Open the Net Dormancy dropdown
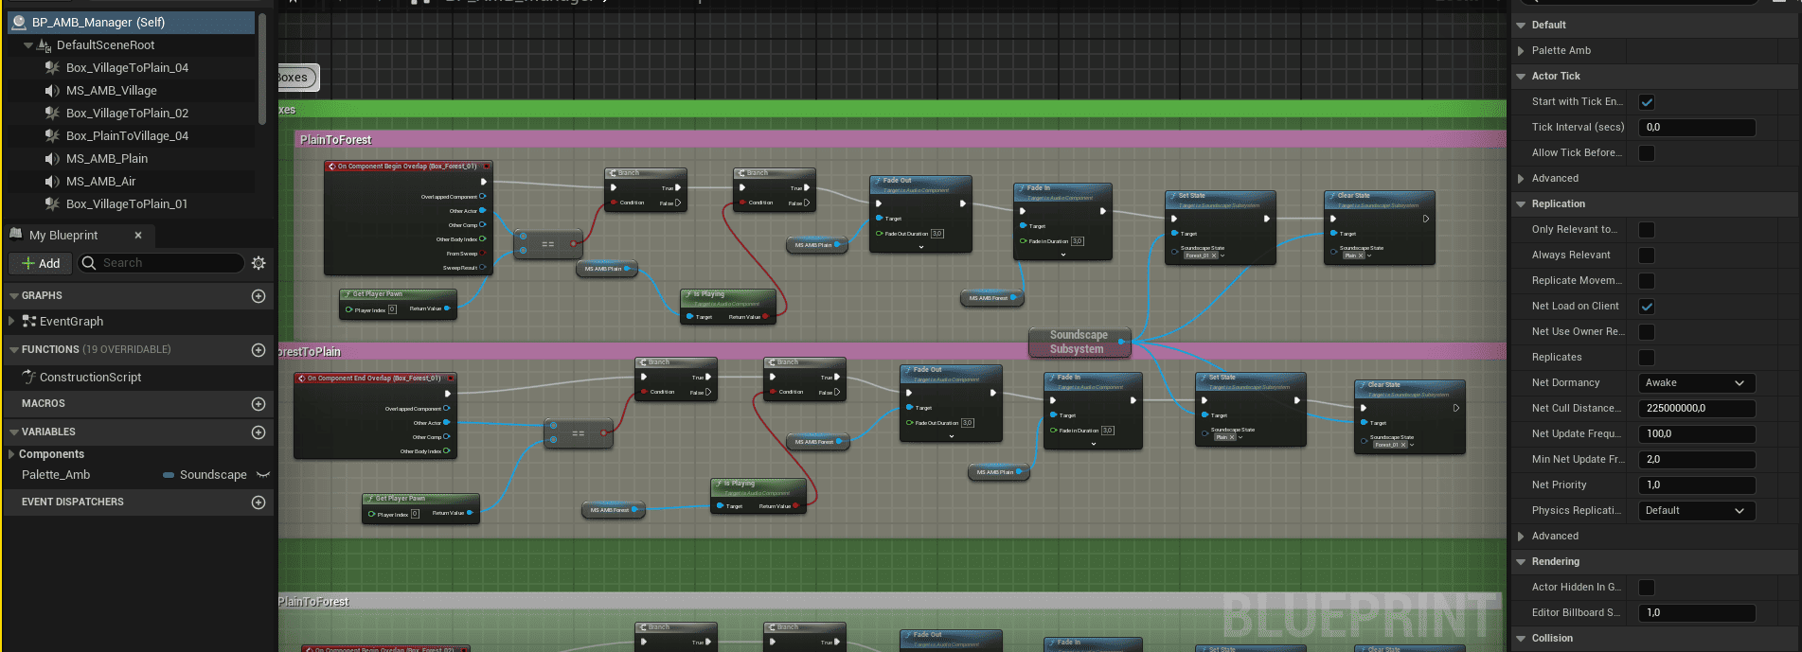This screenshot has width=1802, height=652. click(1695, 383)
